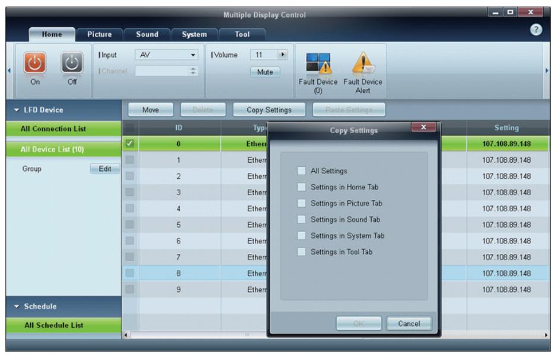Click OK in Copy Settings dialog
Viewport: 552px width, 354px height.
tap(359, 323)
